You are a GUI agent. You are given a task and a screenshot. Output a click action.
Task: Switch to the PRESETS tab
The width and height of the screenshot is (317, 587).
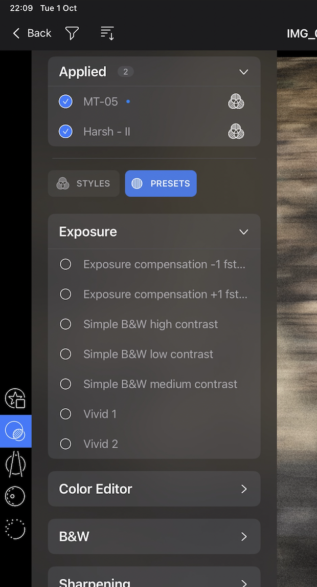(161, 183)
